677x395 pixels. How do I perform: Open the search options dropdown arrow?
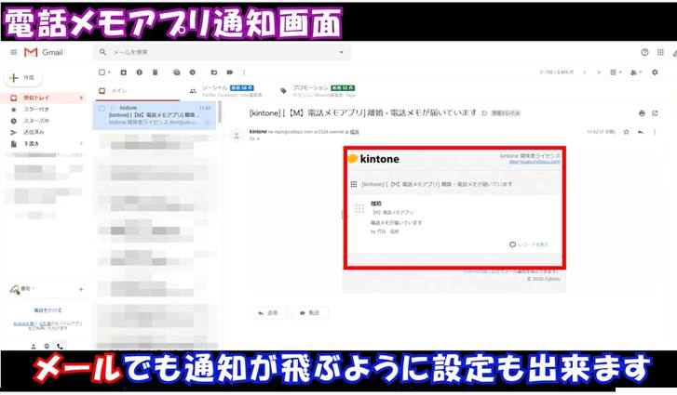tap(341, 52)
